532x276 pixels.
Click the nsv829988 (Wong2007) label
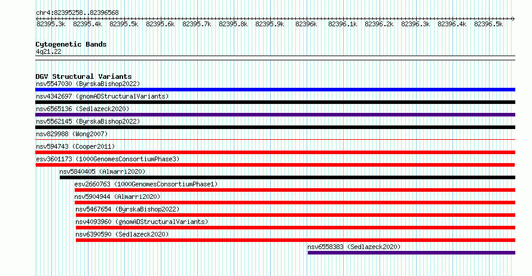[x=72, y=134]
